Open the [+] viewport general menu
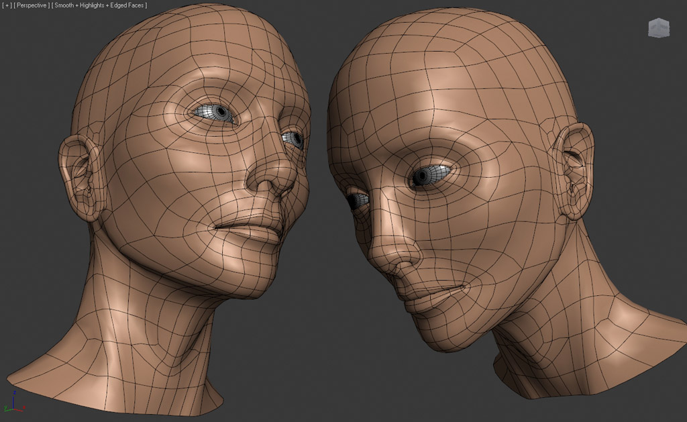 click(x=7, y=5)
